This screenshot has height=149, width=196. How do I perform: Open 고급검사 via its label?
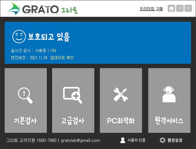point(73,121)
